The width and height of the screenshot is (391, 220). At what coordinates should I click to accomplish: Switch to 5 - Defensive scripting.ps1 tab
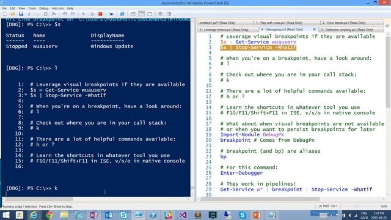click(x=351, y=29)
